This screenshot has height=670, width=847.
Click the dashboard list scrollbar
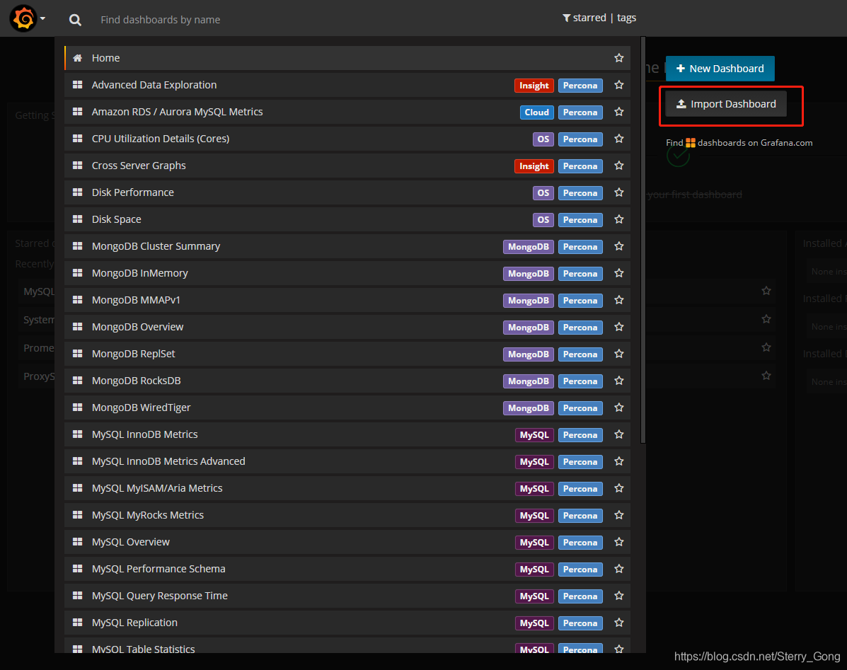tap(643, 241)
